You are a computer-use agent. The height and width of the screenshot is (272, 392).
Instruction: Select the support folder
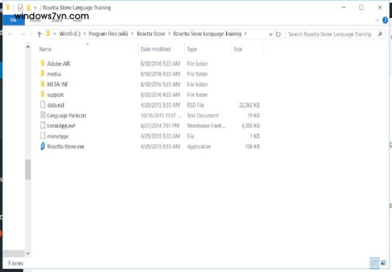[x=55, y=95]
